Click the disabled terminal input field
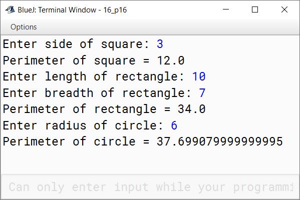 point(150,186)
